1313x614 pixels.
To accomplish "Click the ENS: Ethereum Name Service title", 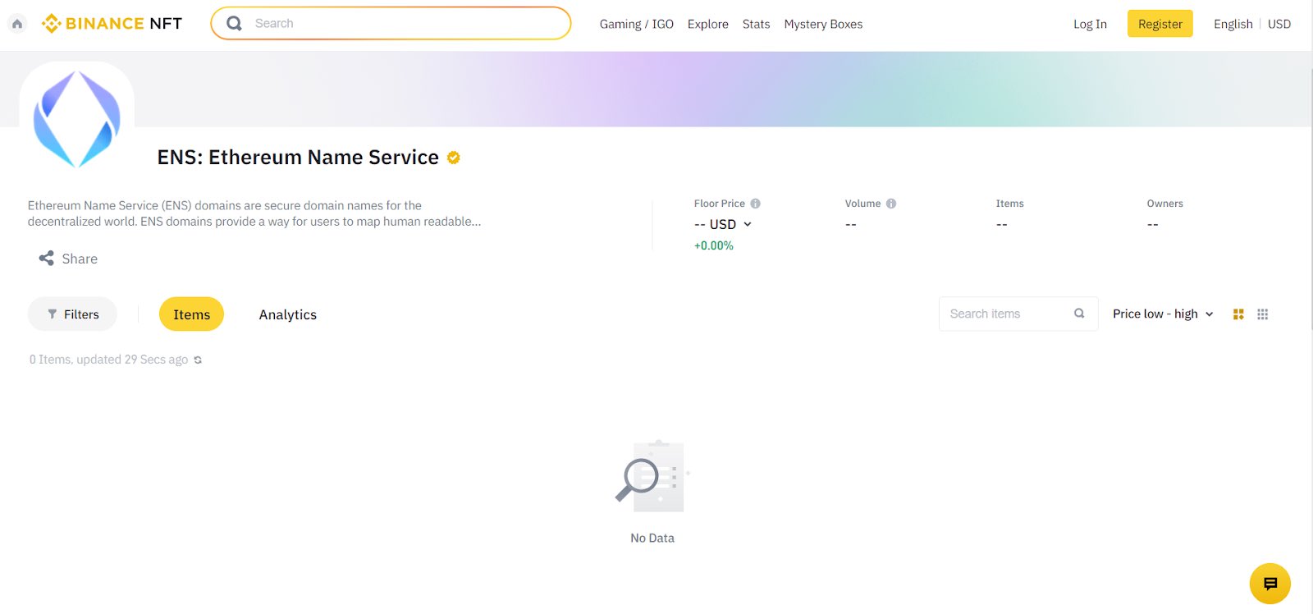I will tap(298, 158).
